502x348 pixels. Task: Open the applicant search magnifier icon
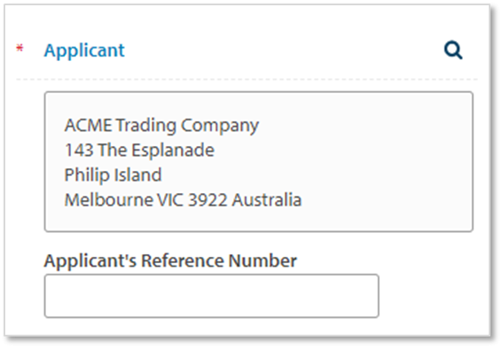(453, 50)
